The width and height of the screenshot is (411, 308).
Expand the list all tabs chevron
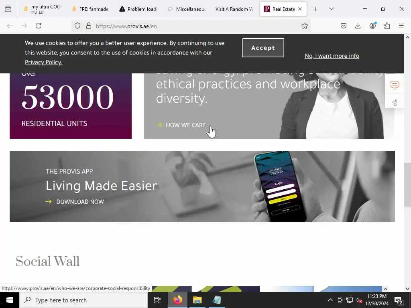click(331, 9)
